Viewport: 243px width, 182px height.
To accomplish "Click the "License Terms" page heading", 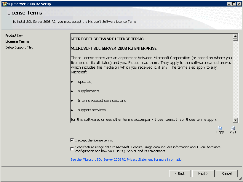I will click(24, 13).
